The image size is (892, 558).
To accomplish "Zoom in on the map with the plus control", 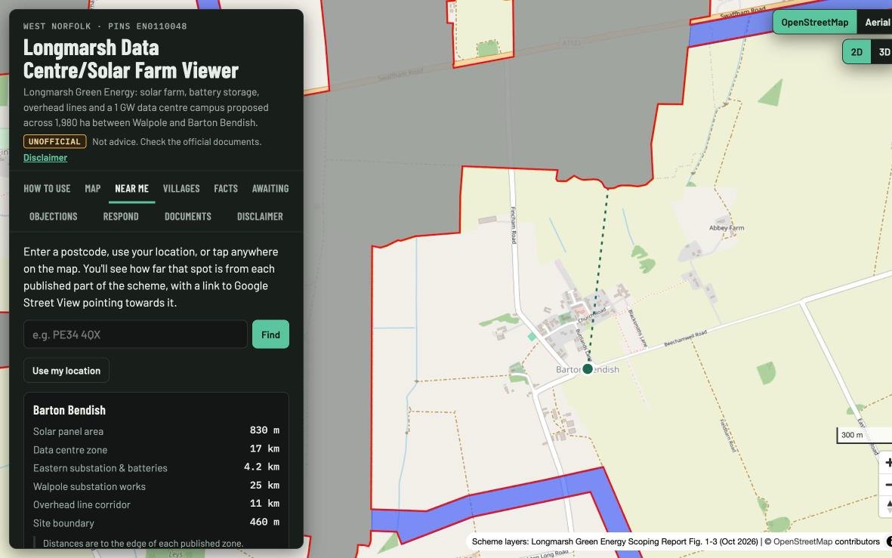I will [x=886, y=462].
